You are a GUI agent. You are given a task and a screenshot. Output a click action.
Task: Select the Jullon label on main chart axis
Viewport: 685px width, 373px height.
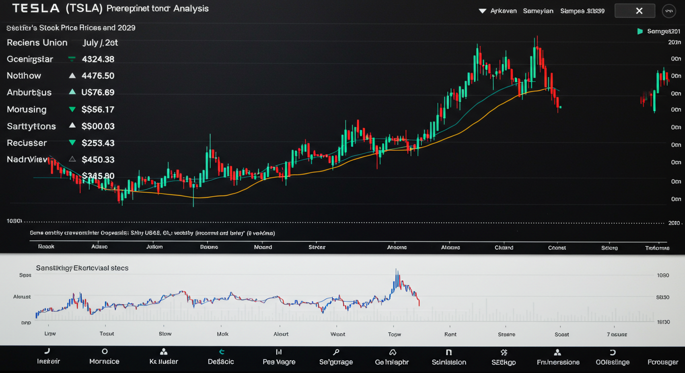(x=155, y=247)
